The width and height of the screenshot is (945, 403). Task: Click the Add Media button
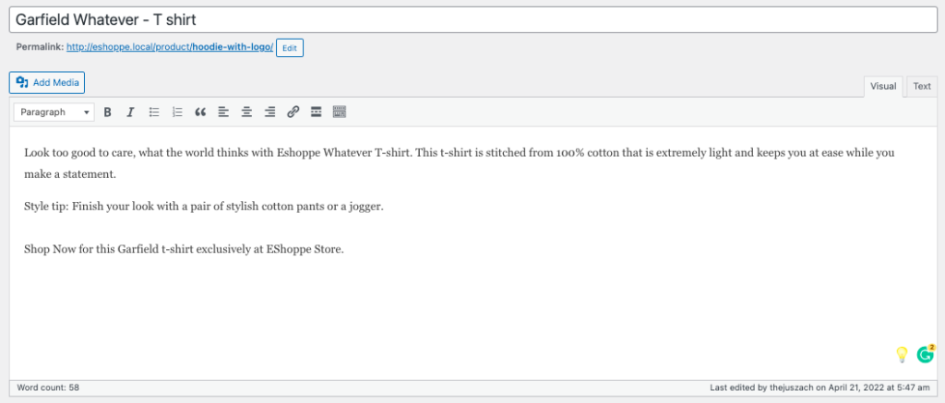[x=47, y=82]
